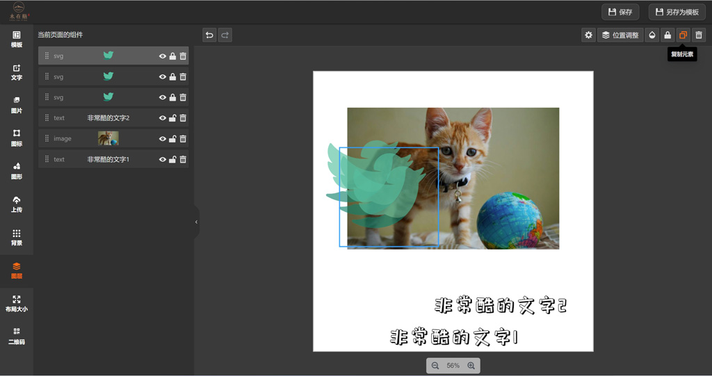Hide the highlighted svg layer
Screen dimensions: 712x376
pyautogui.click(x=163, y=56)
